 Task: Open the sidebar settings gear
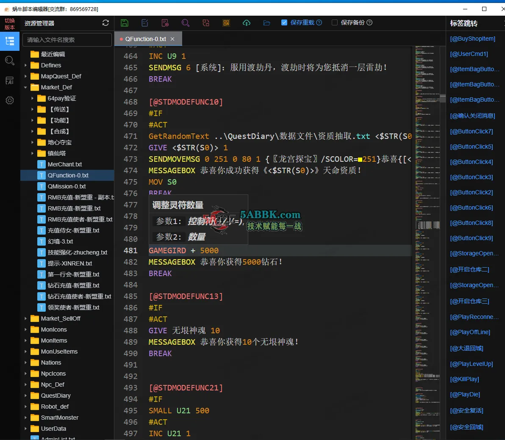[x=10, y=100]
